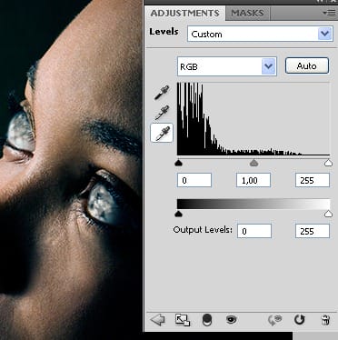The height and width of the screenshot is (340, 338).
Task: Click the view previous state icon
Action: [275, 320]
